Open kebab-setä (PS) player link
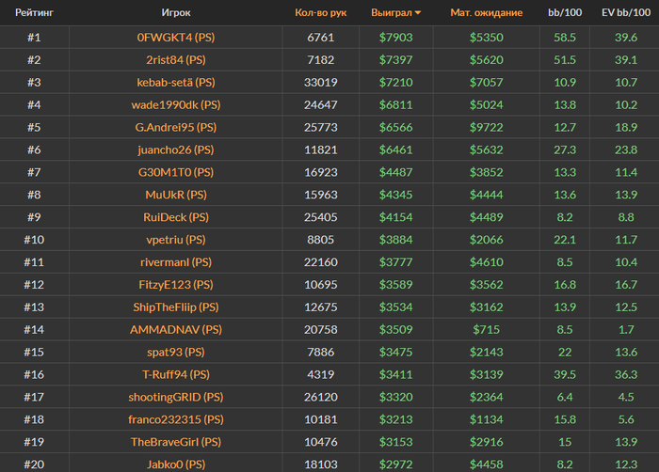659x472 pixels. (x=176, y=83)
